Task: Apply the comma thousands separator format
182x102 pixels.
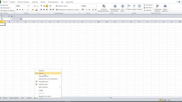Action: pyautogui.click(x=89, y=10)
